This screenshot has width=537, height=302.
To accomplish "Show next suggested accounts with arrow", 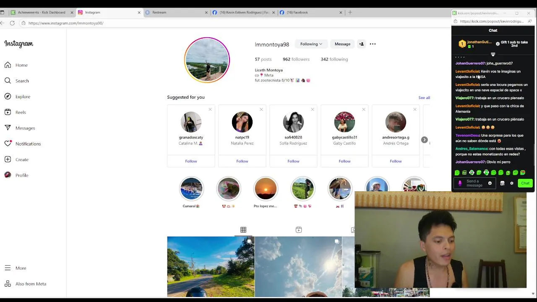I will click(x=424, y=140).
